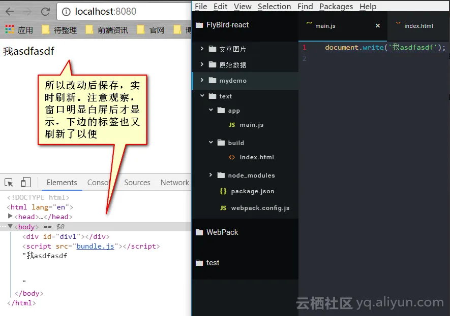Image resolution: width=450 pixels, height=316 pixels.
Task: Open the Packages menu in the editor
Action: pyautogui.click(x=336, y=6)
